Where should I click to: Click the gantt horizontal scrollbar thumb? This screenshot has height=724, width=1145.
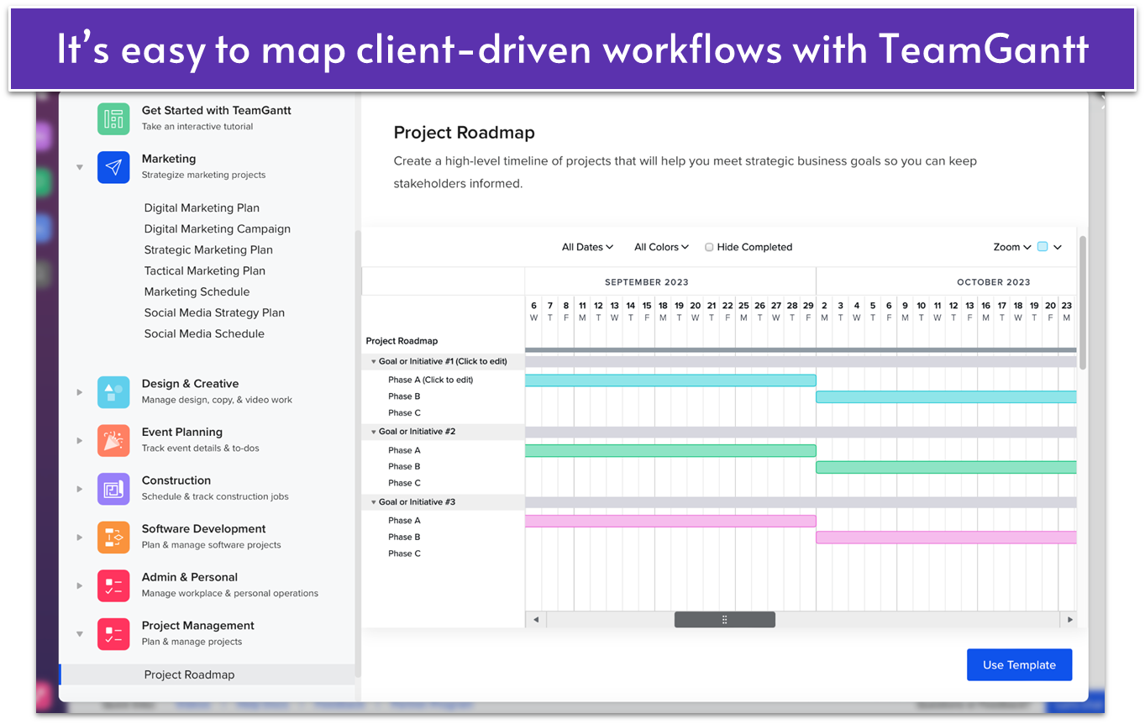tap(725, 620)
